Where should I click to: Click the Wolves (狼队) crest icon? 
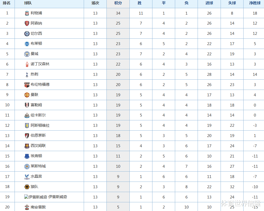click(x=27, y=187)
